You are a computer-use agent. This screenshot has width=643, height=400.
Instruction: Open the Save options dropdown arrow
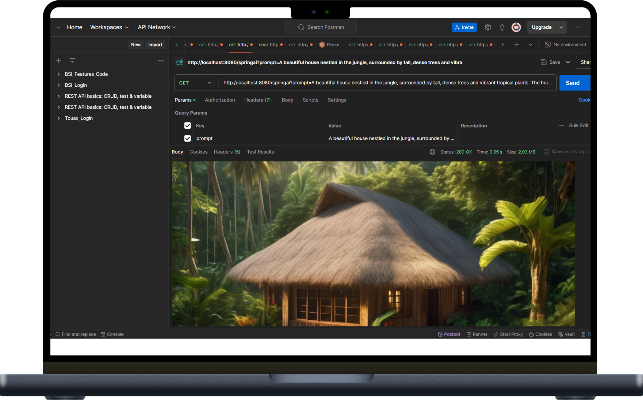pos(568,62)
